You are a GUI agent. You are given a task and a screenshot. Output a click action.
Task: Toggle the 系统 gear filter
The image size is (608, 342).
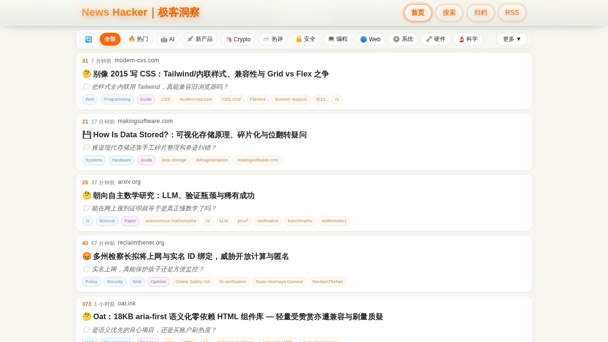coord(403,39)
